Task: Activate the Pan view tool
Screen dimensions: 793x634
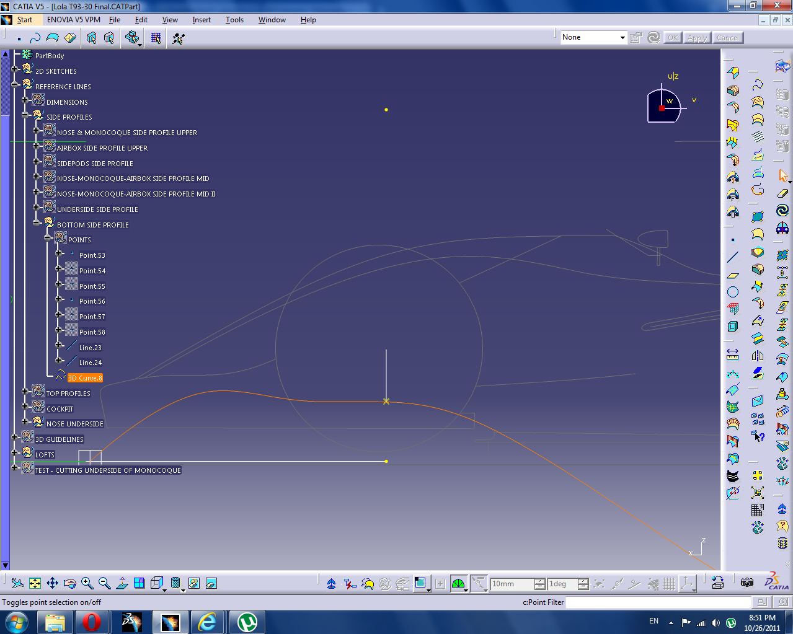Action: tap(53, 583)
